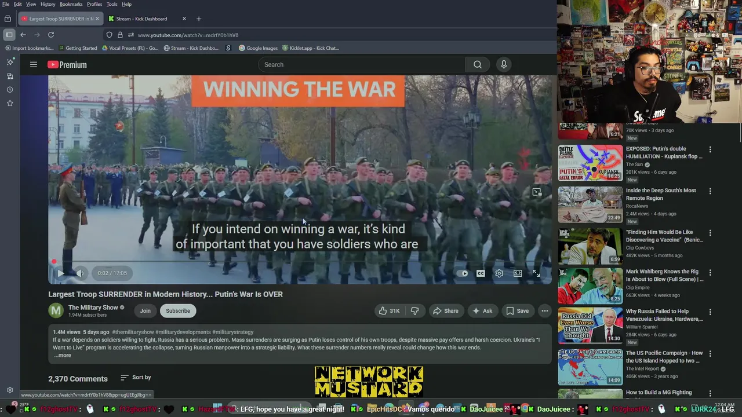The width and height of the screenshot is (742, 417).
Task: Switch to Stream - Kick Dashboard tab
Action: pos(148,19)
